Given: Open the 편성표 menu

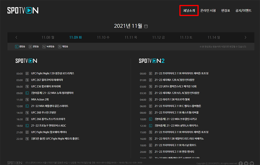Looking at the screenshot, I should (x=226, y=10).
